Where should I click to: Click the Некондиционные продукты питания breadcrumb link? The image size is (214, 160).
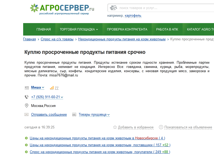coord(122,39)
